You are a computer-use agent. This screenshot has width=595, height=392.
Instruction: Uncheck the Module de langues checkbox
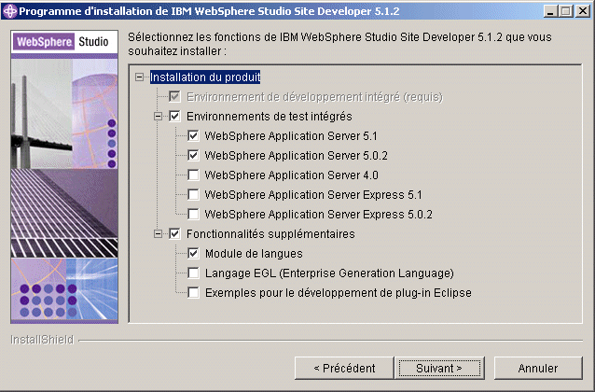(193, 253)
